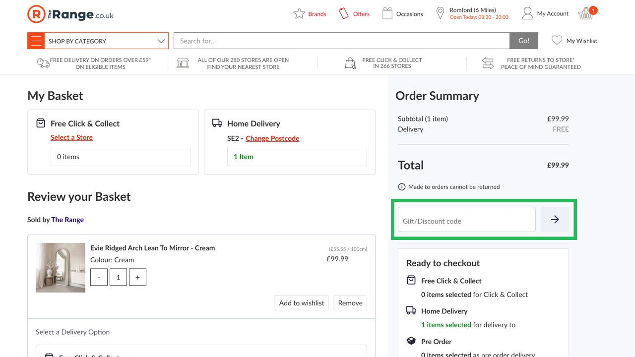
Task: Click the My Account person icon
Action: [x=527, y=13]
